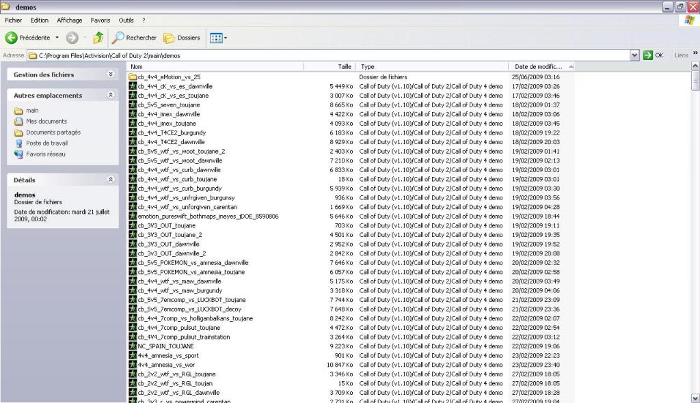Open the Favoris menu

[x=100, y=20]
